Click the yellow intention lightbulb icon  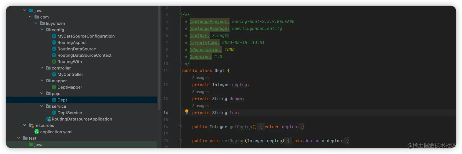click(x=187, y=112)
